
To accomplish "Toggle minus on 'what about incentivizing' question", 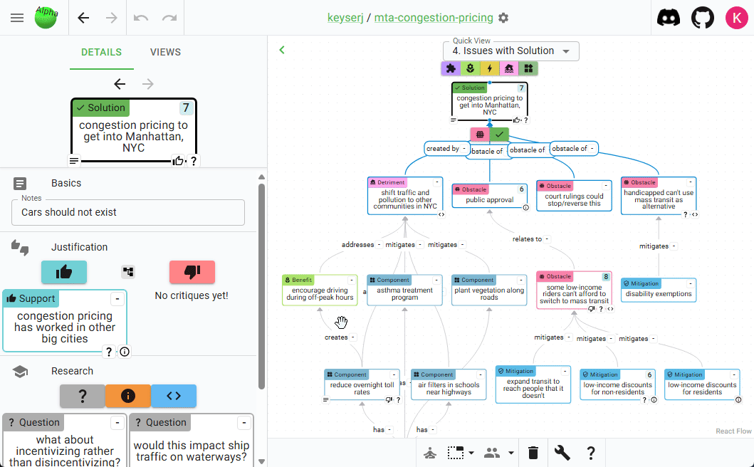I will (x=117, y=423).
